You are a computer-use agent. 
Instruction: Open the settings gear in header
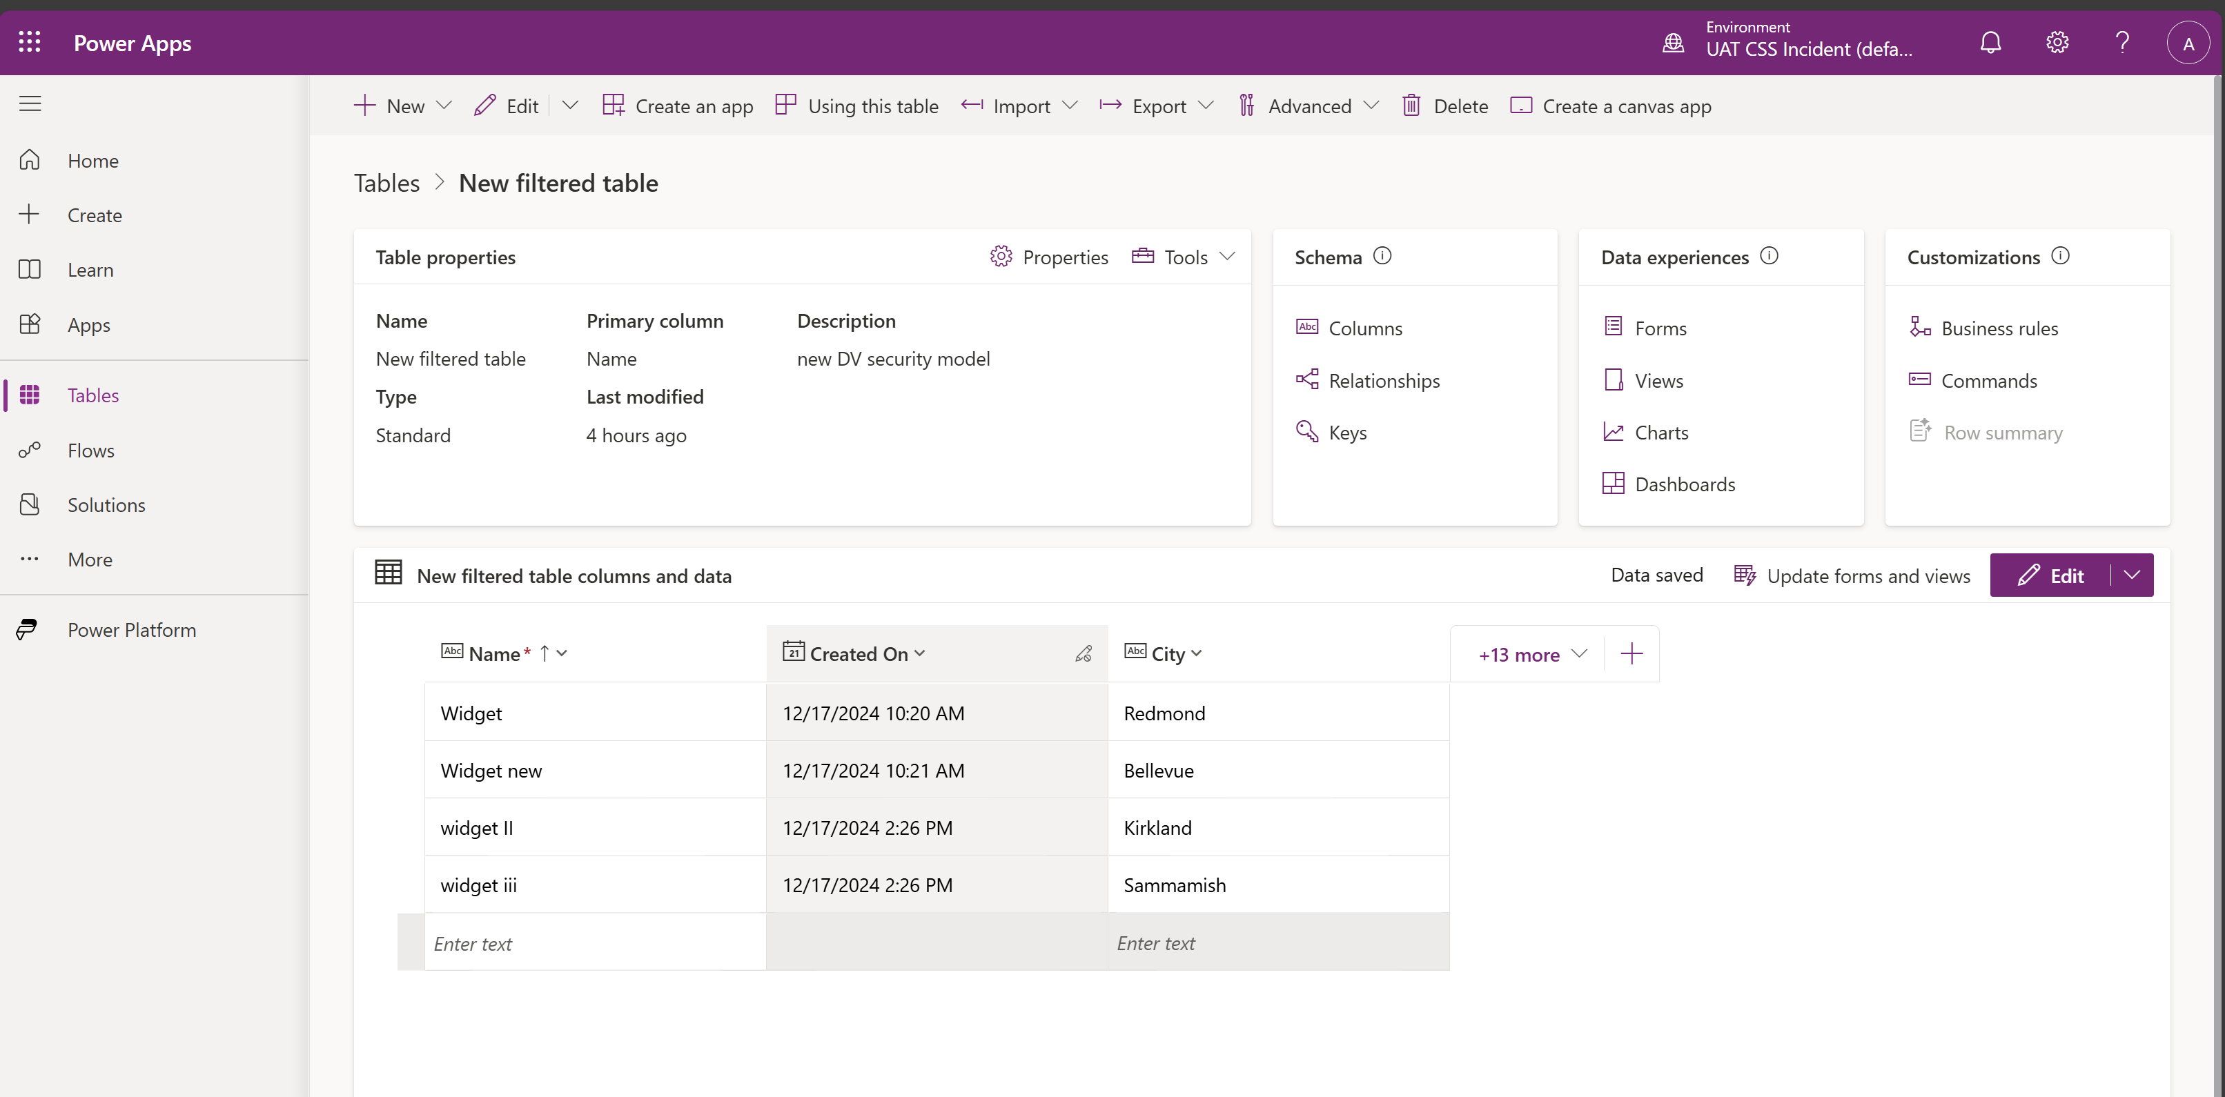pyautogui.click(x=2057, y=42)
